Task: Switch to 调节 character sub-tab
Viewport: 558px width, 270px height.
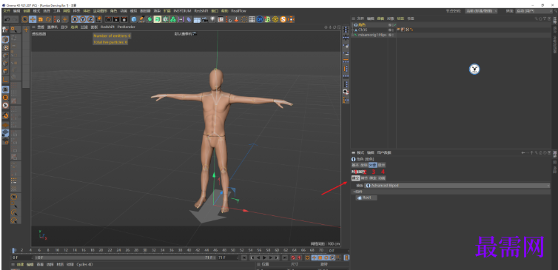Action: point(364,178)
